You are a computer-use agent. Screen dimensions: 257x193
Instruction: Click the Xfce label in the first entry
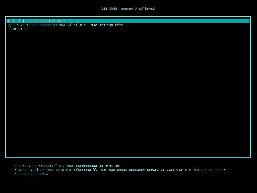[x=60, y=21]
